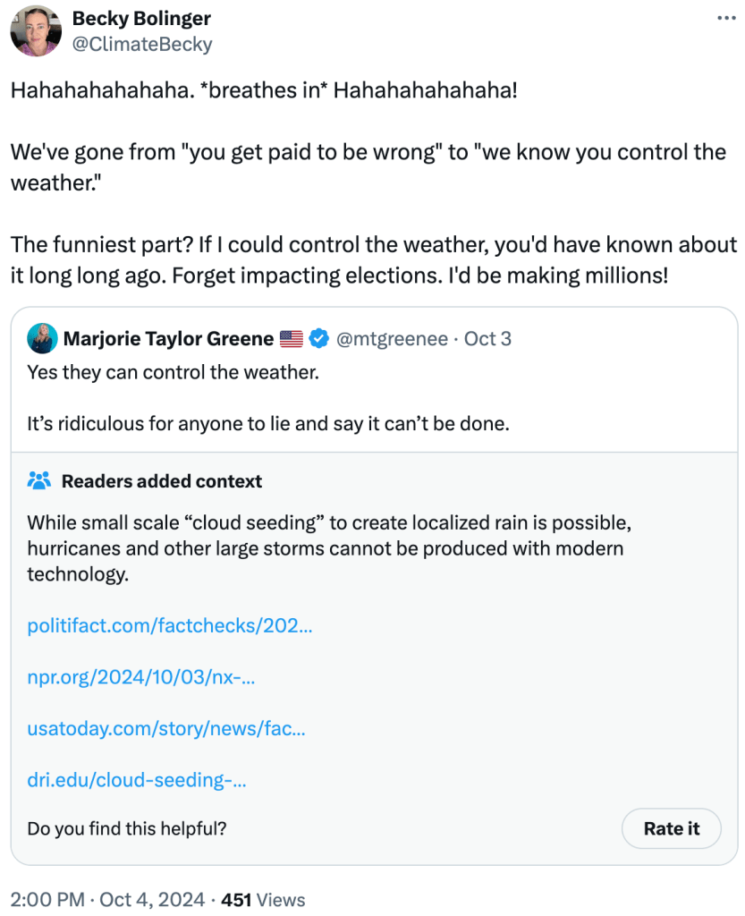Click the blue verified checkmark badge
This screenshot has height=916, width=745.
coord(318,339)
